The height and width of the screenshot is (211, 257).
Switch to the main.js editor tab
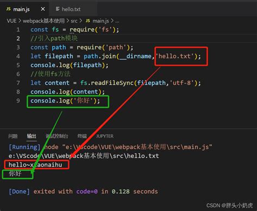tap(25, 9)
